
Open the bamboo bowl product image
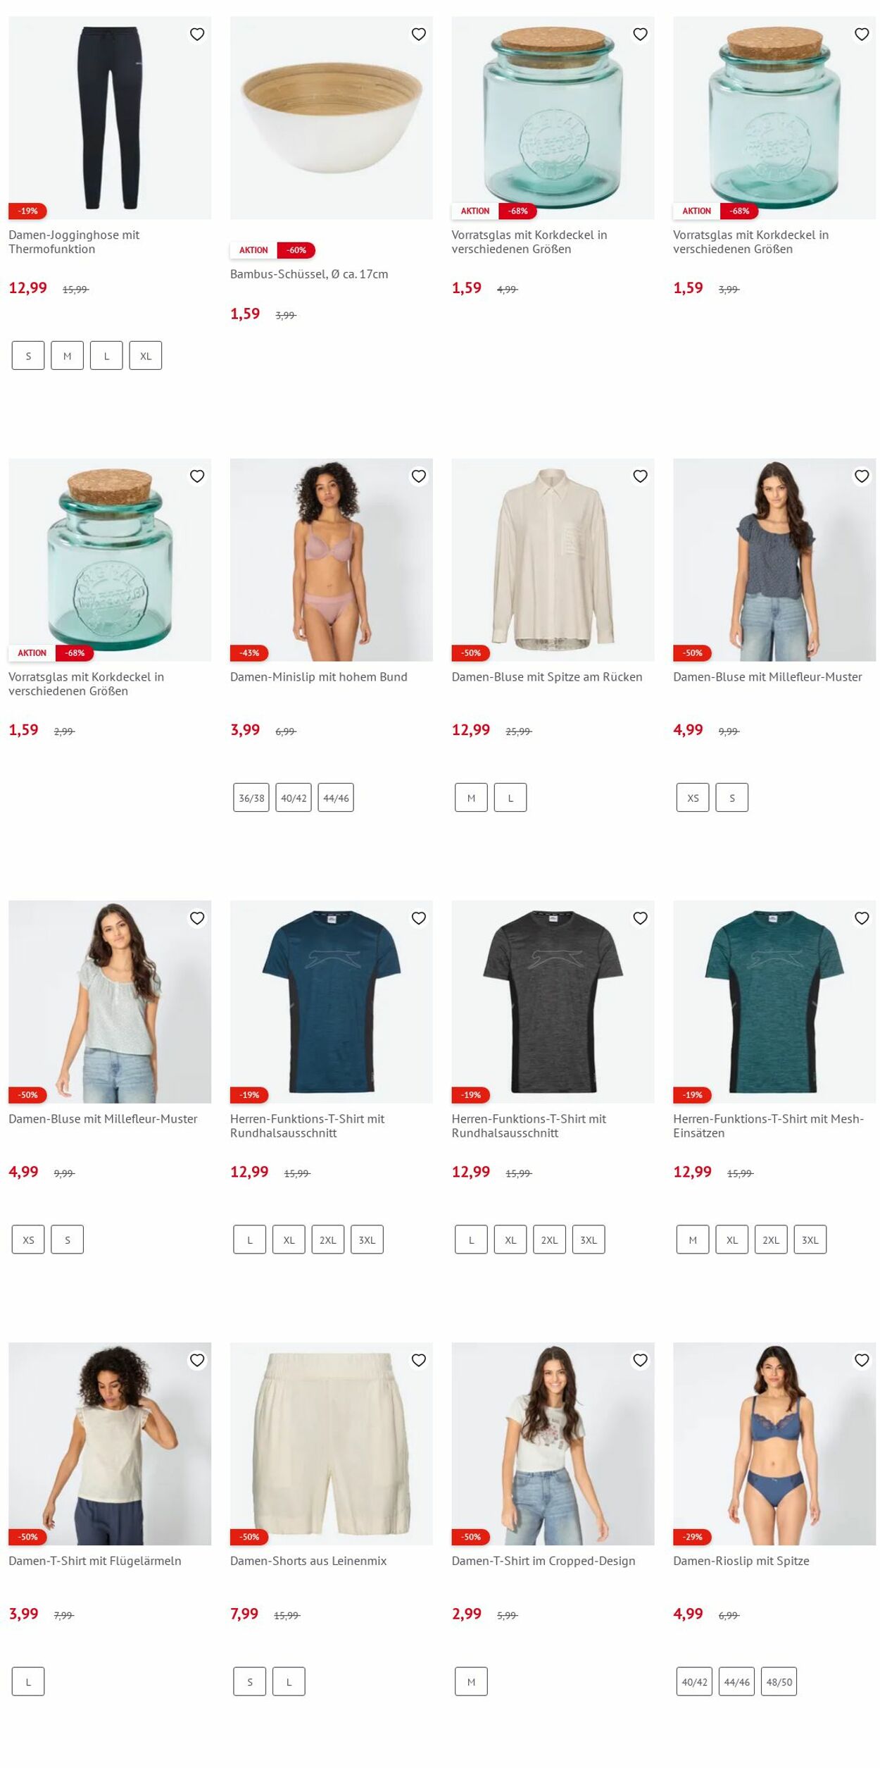click(x=332, y=118)
